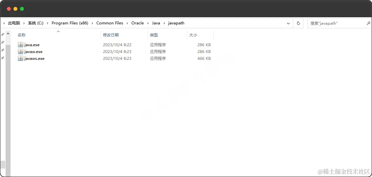Click size 466 KB of javaws.exe
The height and width of the screenshot is (177, 372).
pos(204,59)
